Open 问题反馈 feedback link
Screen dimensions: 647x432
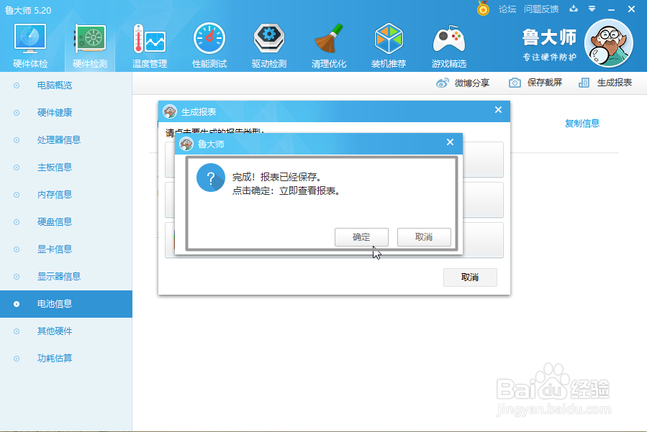[541, 9]
